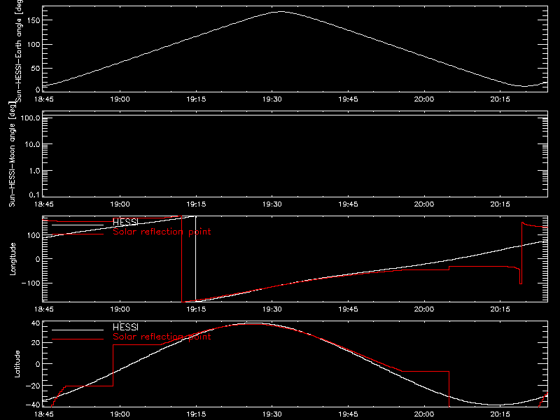The width and height of the screenshot is (560, 420).
Task: Click the 100.0 tick on the Moon angle axis
Action: [x=30, y=118]
